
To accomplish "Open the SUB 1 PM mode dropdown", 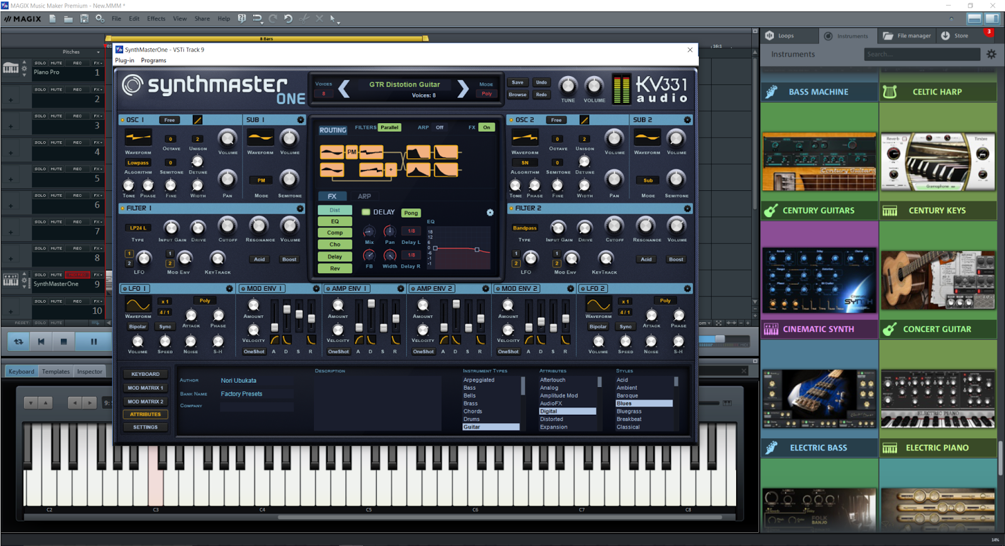I will pos(261,180).
